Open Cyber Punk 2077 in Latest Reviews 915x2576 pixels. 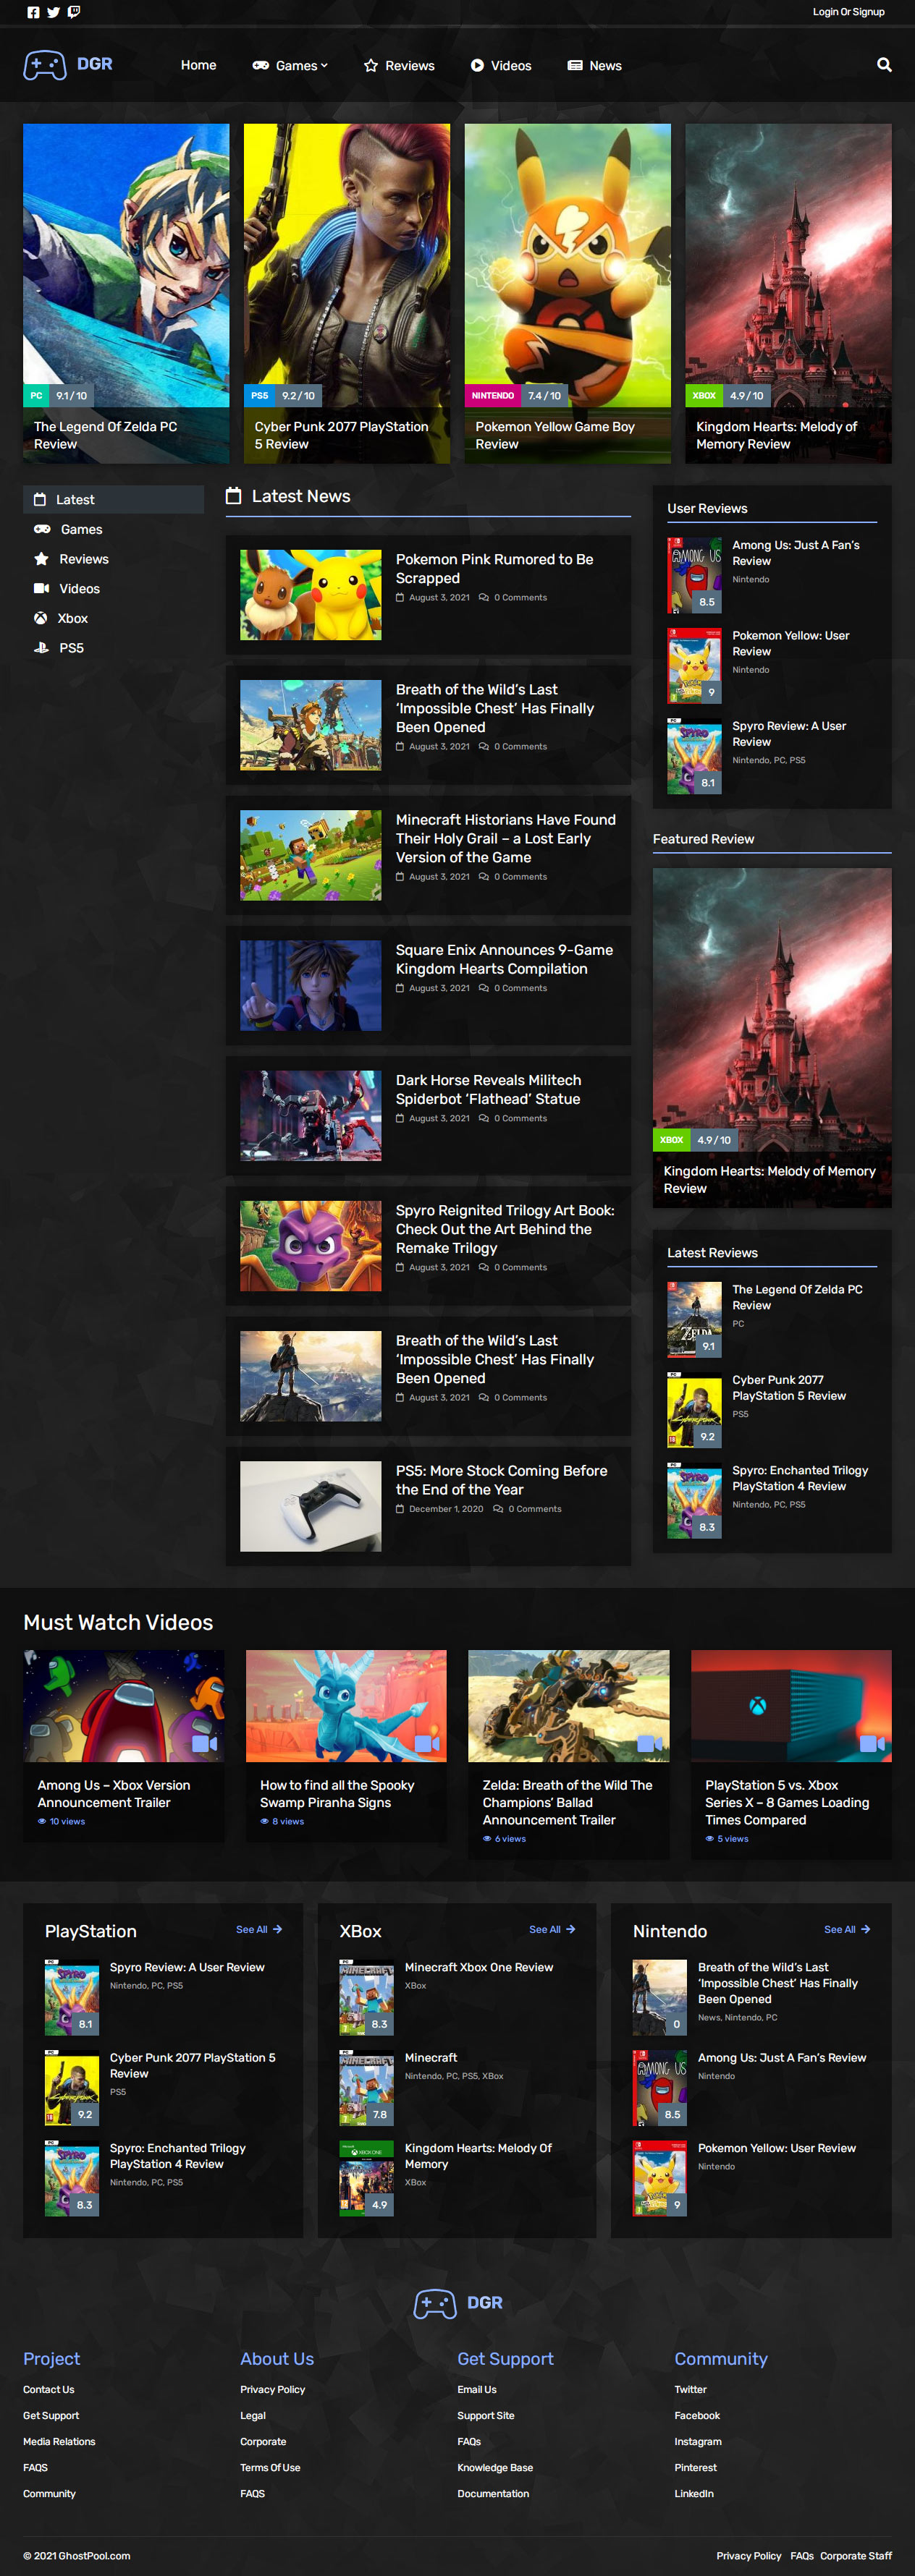tap(789, 1388)
